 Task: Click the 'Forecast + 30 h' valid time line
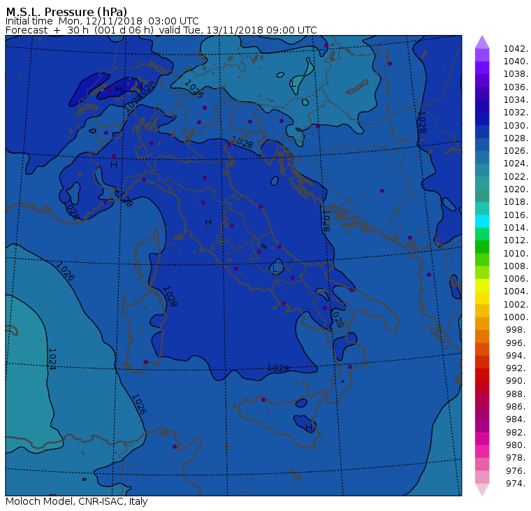(x=161, y=30)
